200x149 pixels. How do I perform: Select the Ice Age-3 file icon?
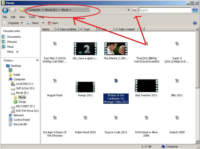55,118
